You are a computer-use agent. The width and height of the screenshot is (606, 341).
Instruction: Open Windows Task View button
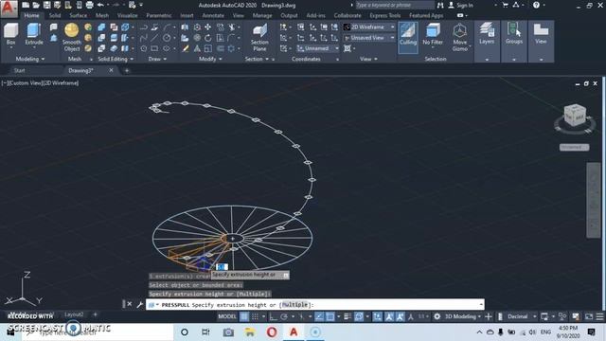tap(205, 332)
